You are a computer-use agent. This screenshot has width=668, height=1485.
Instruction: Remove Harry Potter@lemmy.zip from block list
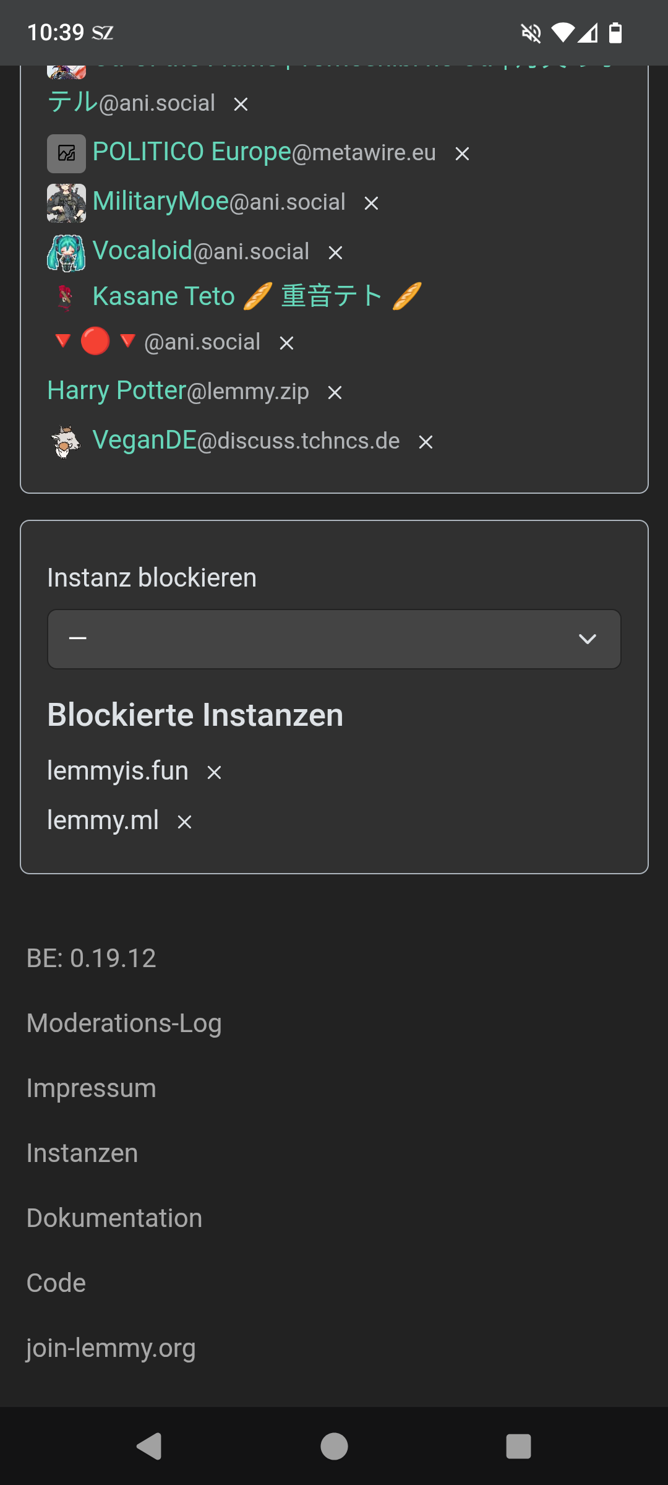(335, 392)
